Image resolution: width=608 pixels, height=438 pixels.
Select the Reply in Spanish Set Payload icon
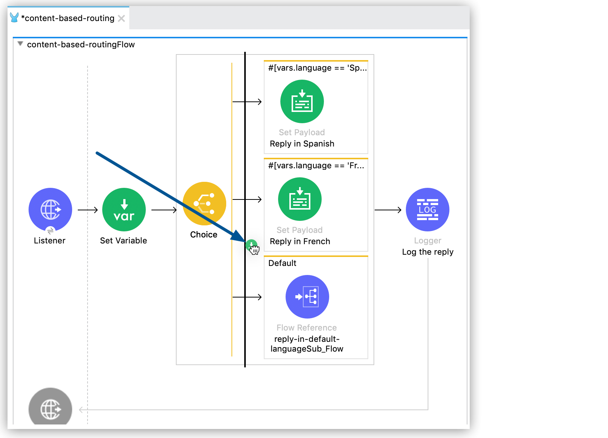click(302, 101)
